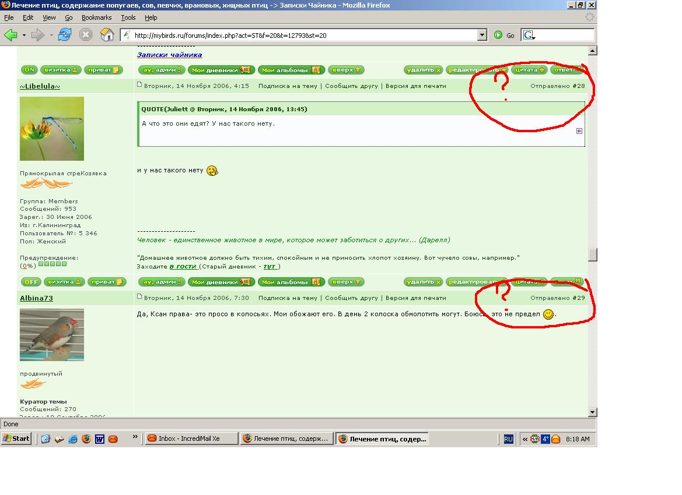
Task: Click the collapse quote icon in the quote box
Action: (579, 131)
